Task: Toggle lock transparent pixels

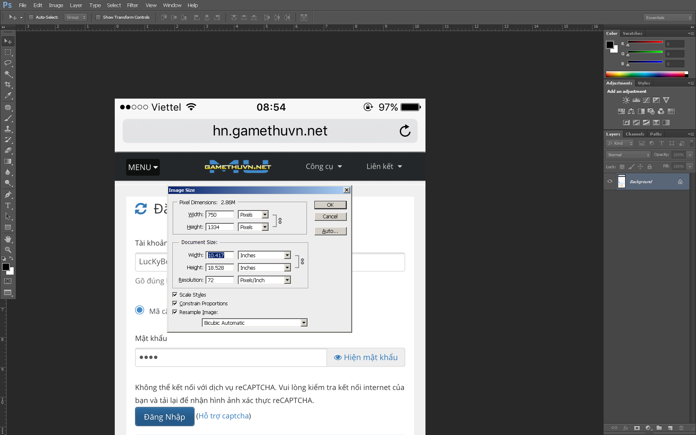Action: click(x=622, y=167)
